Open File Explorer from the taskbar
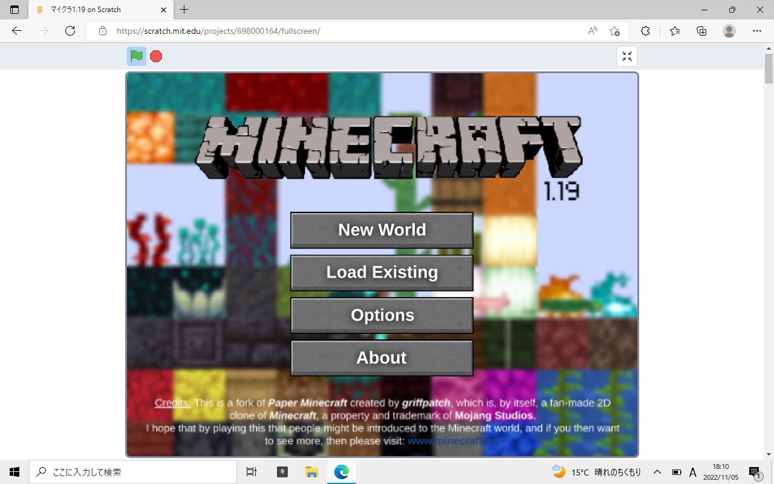 point(311,472)
